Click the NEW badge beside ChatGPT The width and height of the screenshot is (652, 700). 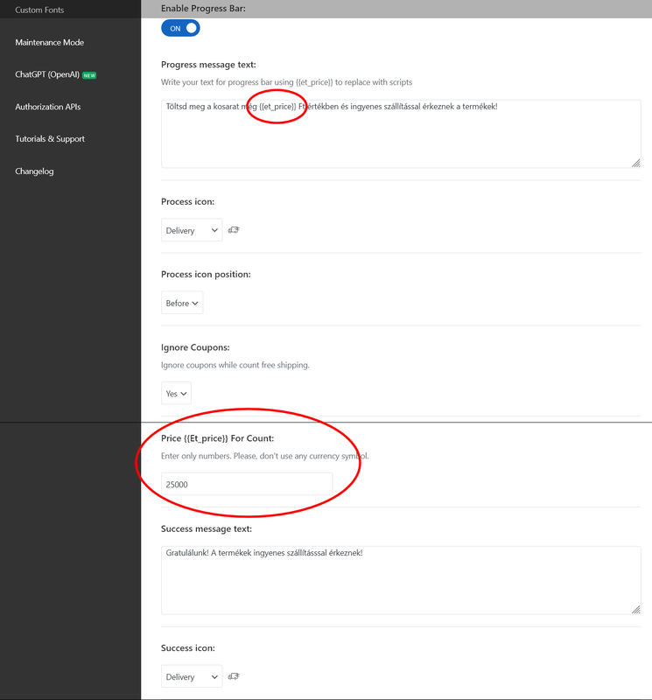(x=89, y=75)
